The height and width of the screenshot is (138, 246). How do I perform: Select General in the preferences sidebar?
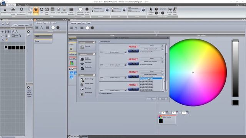tap(85, 47)
